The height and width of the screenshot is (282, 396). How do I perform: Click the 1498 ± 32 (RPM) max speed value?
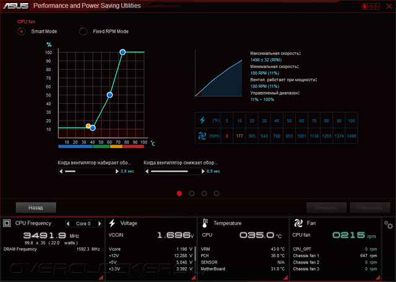point(266,60)
